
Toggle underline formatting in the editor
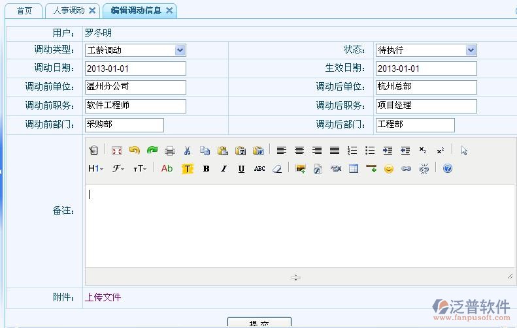241,169
